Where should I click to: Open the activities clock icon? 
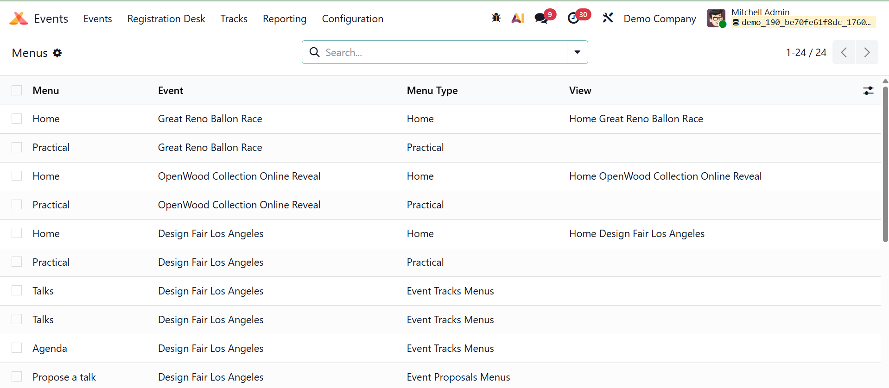[x=573, y=18]
